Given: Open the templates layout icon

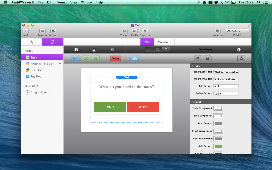Looking at the screenshot, I should pyautogui.click(x=94, y=50).
